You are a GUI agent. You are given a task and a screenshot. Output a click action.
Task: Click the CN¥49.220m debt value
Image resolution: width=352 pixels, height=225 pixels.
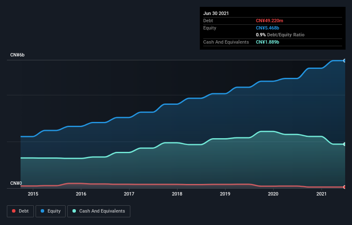[269, 21]
